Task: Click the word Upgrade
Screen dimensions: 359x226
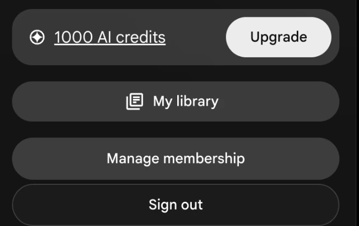Action: [279, 38]
